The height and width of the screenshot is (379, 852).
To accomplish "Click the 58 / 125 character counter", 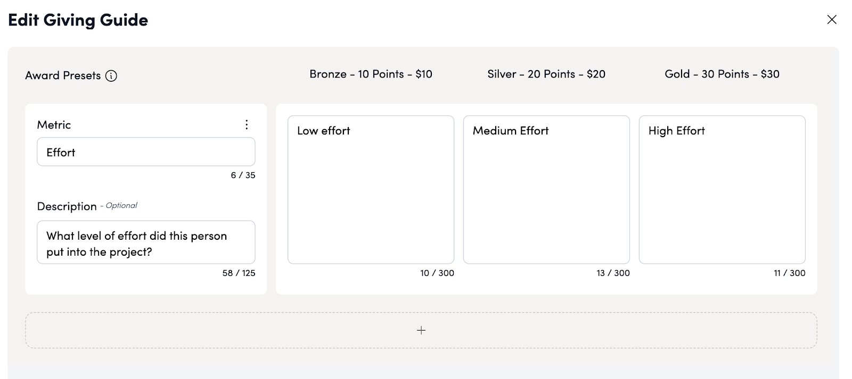I will click(239, 273).
